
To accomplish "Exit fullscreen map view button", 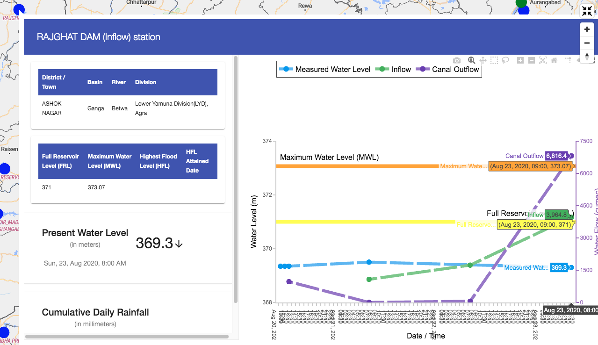I will tap(587, 12).
